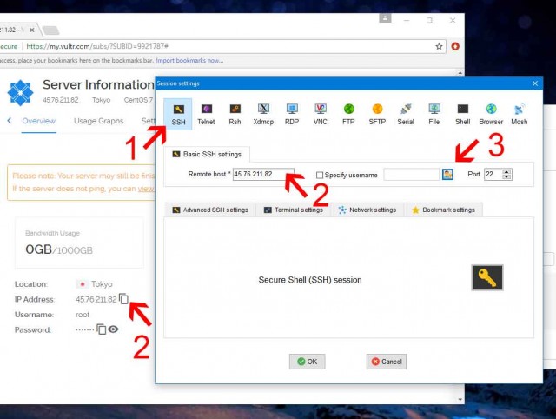The height and width of the screenshot is (419, 556).
Task: Increase the Port value
Action: tap(507, 171)
